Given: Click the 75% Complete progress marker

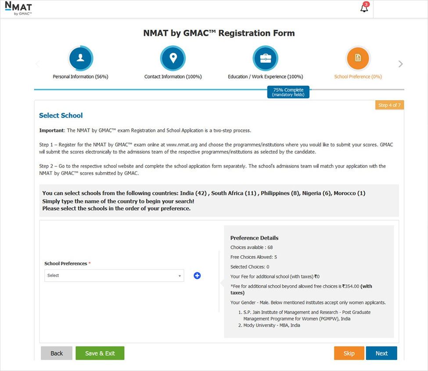Looking at the screenshot, I should [x=288, y=92].
